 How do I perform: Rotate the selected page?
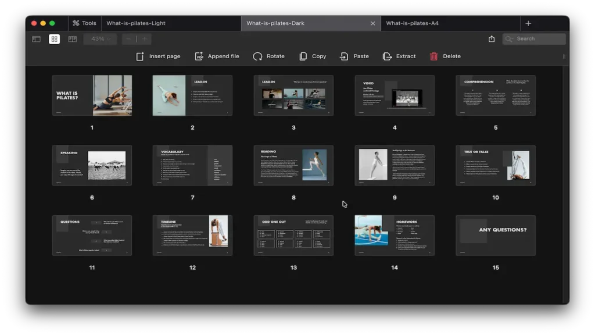click(258, 56)
